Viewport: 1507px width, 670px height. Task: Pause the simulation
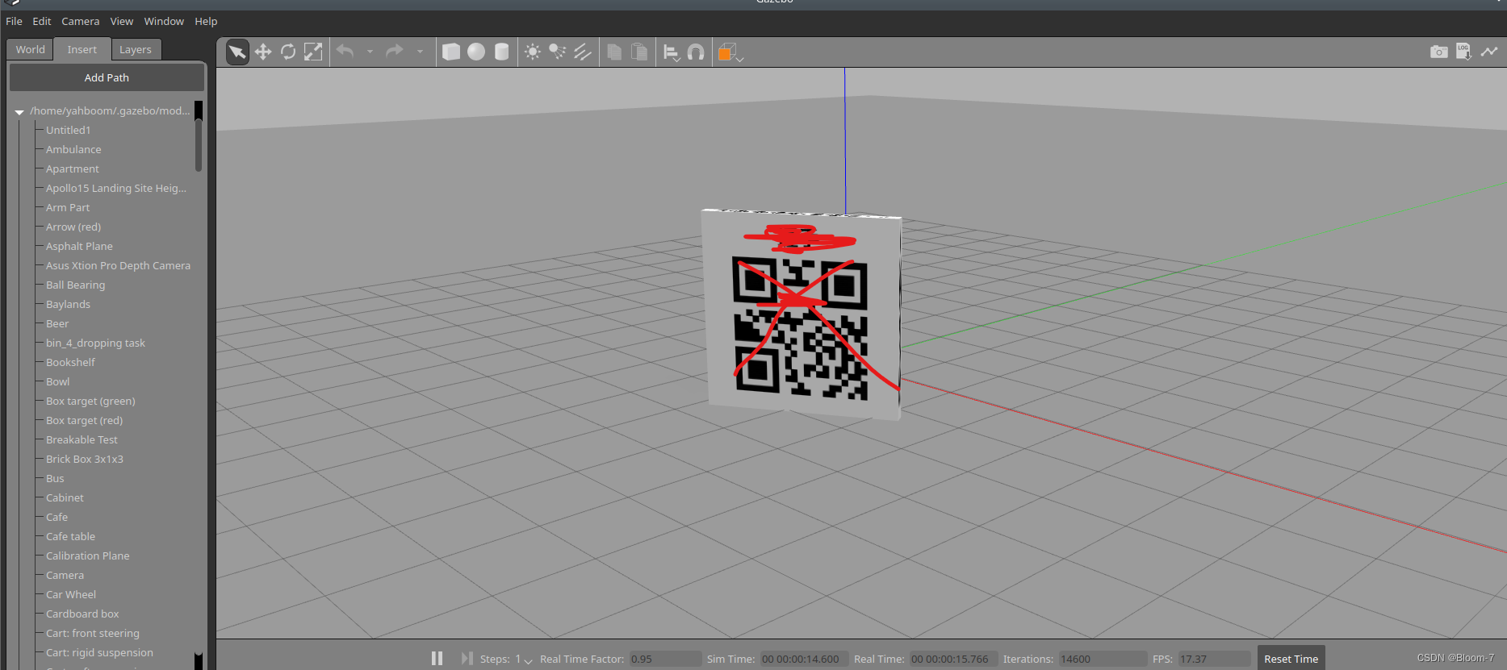click(437, 659)
